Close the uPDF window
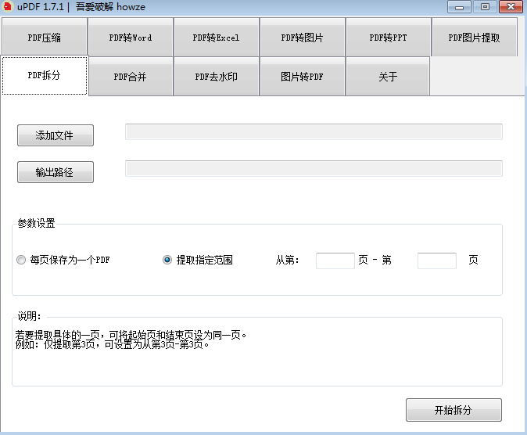 click(511, 7)
